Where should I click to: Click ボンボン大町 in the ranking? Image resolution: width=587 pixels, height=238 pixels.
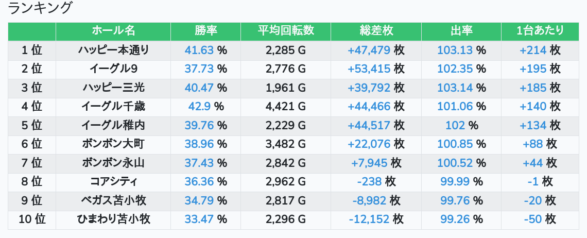click(x=113, y=144)
